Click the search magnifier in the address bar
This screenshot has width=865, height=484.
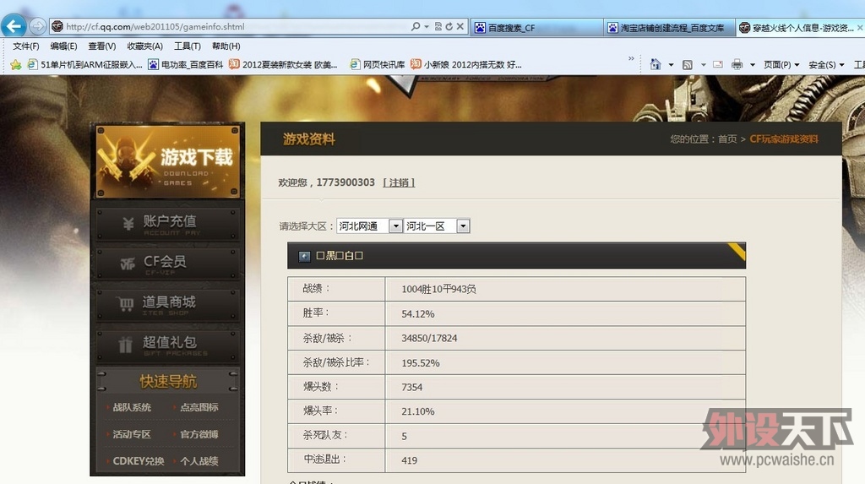click(x=416, y=26)
